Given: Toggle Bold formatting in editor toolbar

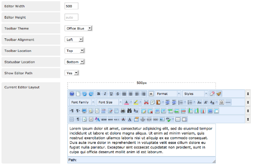Looking at the screenshot, I should pos(99,94).
